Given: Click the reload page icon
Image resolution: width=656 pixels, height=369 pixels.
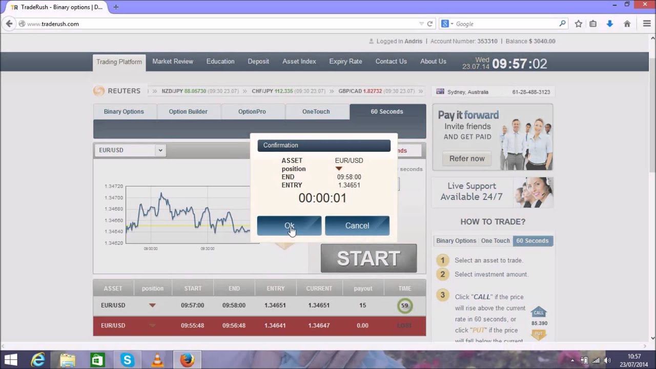Looking at the screenshot, I should click(x=430, y=24).
